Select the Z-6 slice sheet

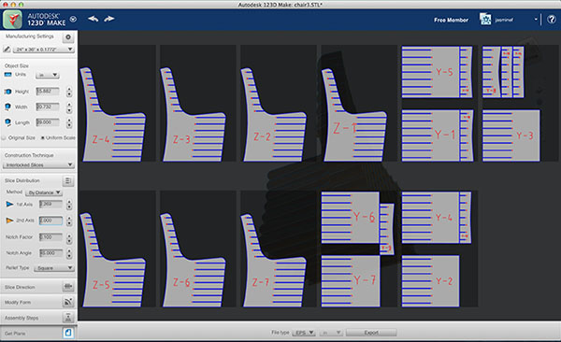(x=197, y=249)
